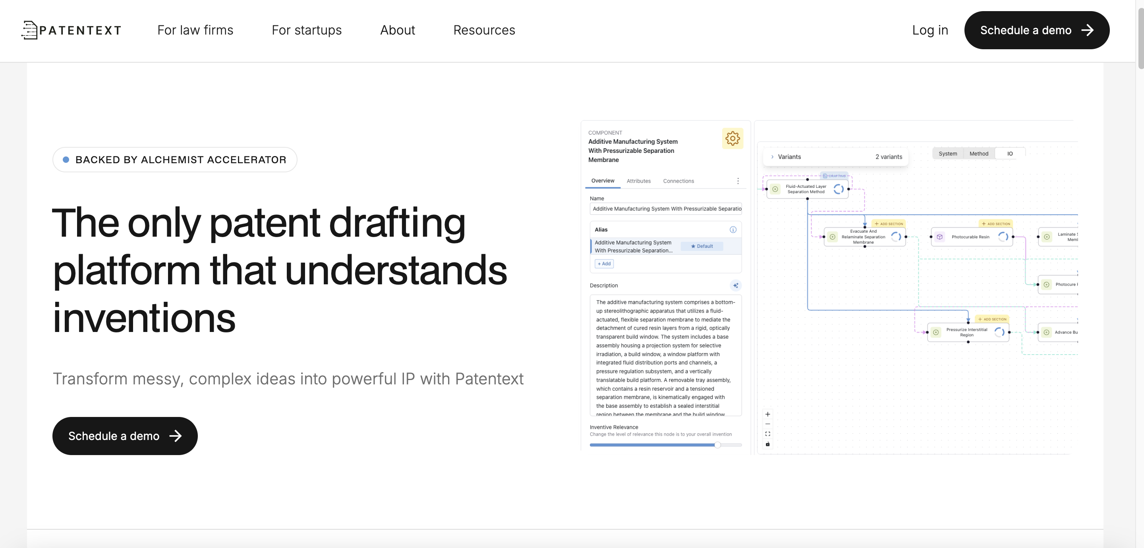Switch graph view to Method mode
This screenshot has height=548, width=1144.
979,153
